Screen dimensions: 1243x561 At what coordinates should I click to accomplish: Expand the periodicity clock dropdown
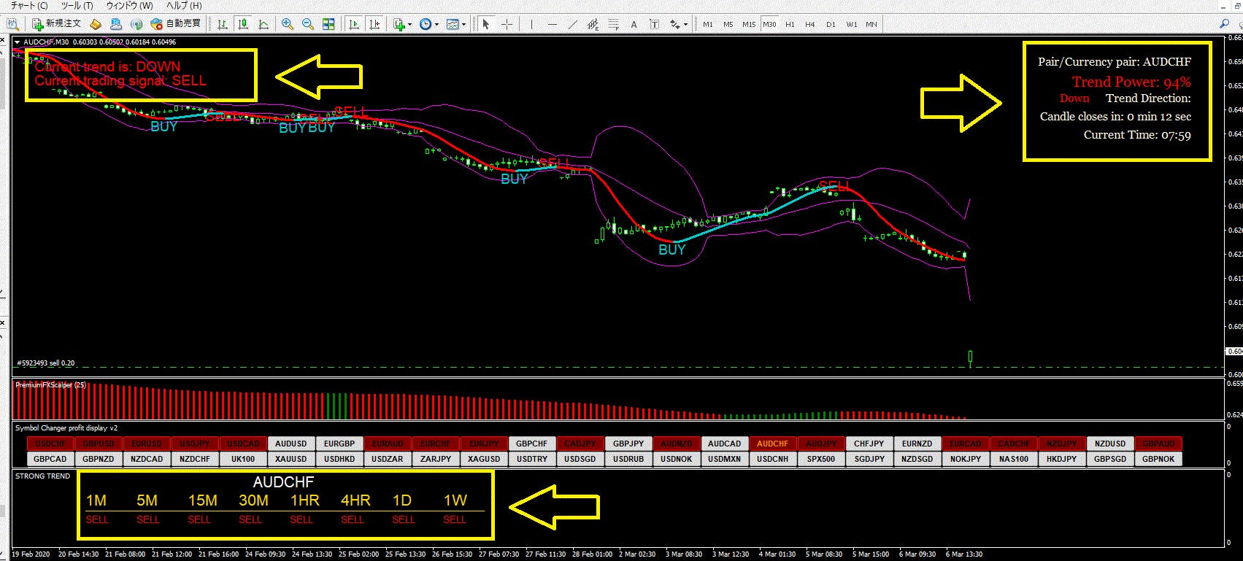[x=428, y=24]
